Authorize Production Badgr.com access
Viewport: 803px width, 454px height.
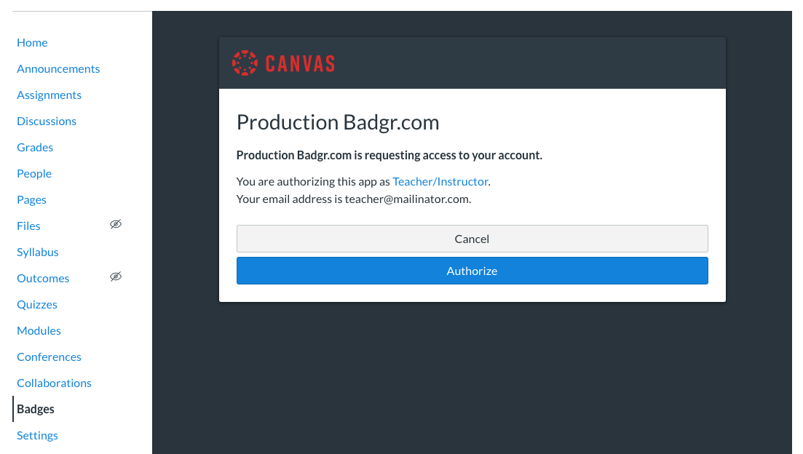(x=472, y=271)
